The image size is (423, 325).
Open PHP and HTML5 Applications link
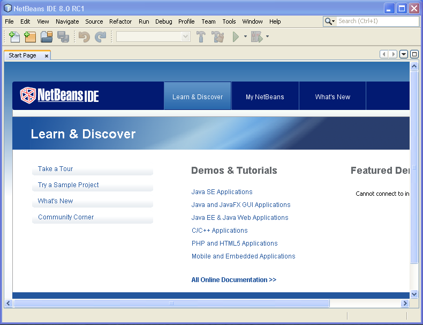tap(235, 243)
